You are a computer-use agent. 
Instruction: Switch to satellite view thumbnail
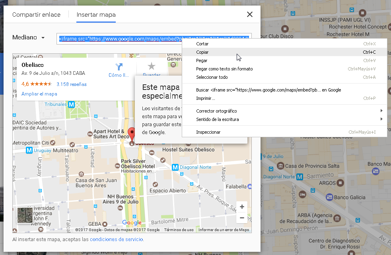(x=25, y=215)
